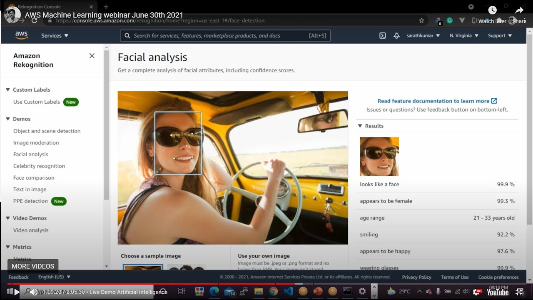Screen dimensions: 533x300
Task: Click the sidebar vertical scrollbar
Action: [107, 125]
